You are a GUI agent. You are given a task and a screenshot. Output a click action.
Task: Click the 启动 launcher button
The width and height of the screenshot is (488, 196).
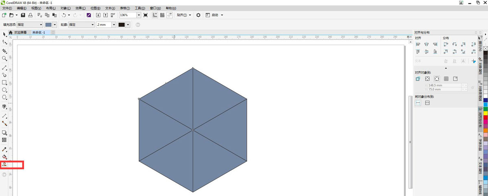pyautogui.click(x=215, y=15)
